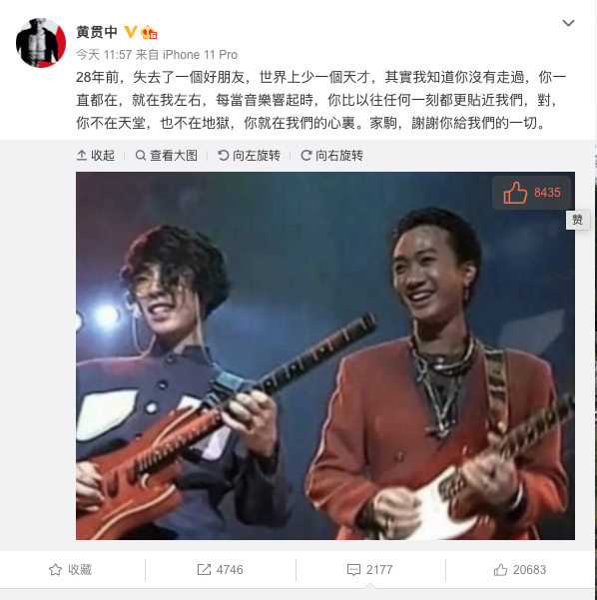Viewport: 597px width, 600px height.
Task: Click the post timestamp 今天 11:57
Action: (104, 55)
